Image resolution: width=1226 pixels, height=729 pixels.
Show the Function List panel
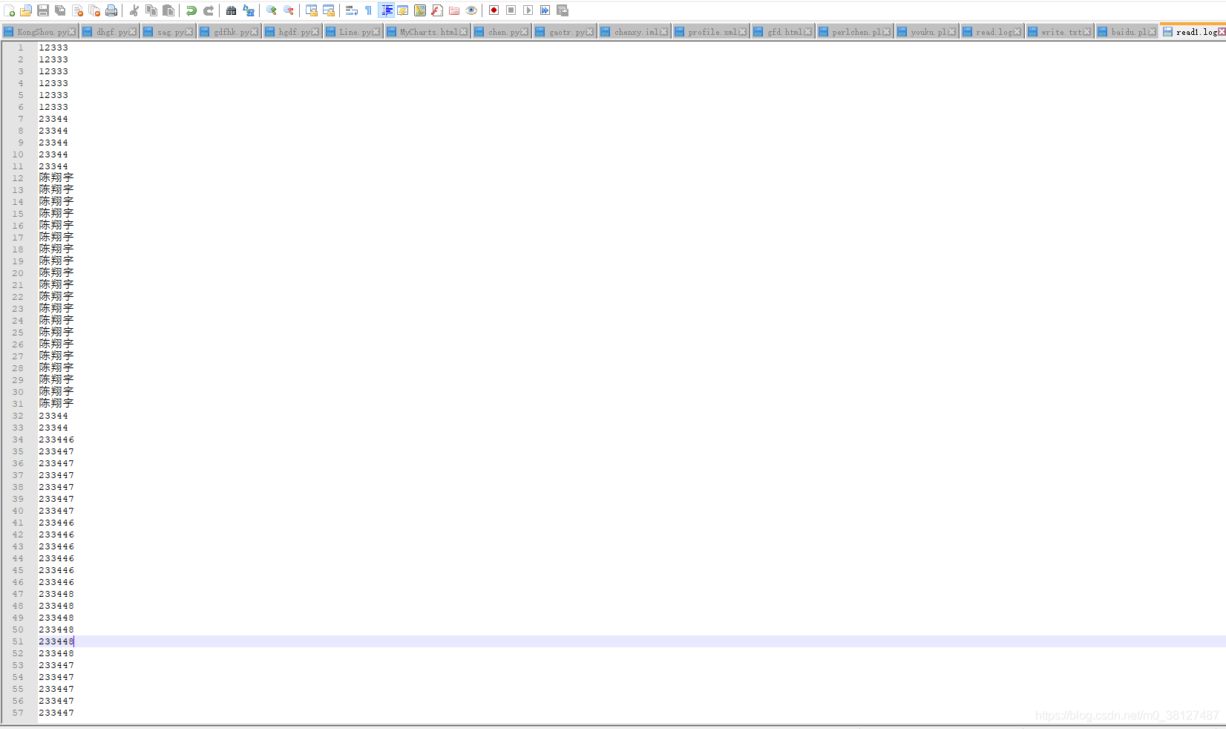coord(437,10)
